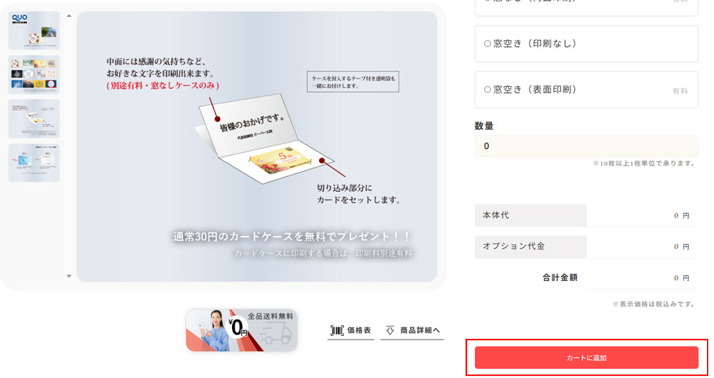The image size is (714, 378).
Task: Click the delivery truck icon in free-shipping banner
Action: click(276, 334)
